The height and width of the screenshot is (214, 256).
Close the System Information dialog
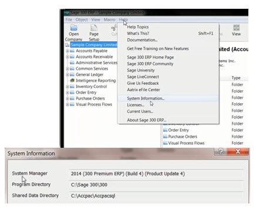pos(238,151)
